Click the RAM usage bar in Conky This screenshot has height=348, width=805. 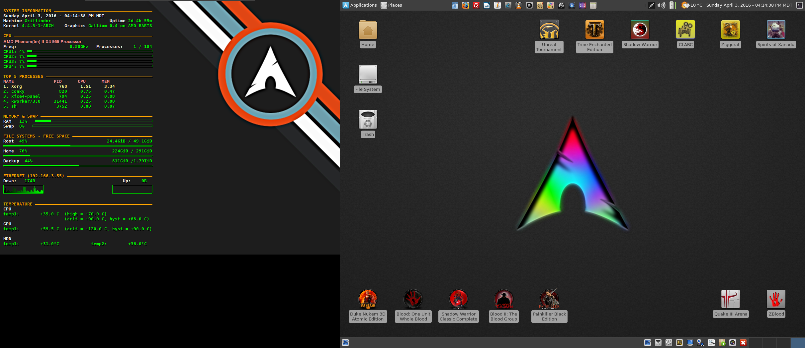point(93,121)
